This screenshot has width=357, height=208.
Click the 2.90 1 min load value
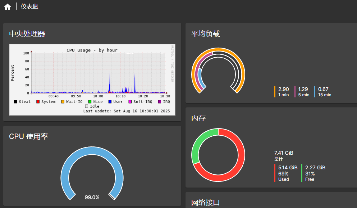(x=283, y=89)
